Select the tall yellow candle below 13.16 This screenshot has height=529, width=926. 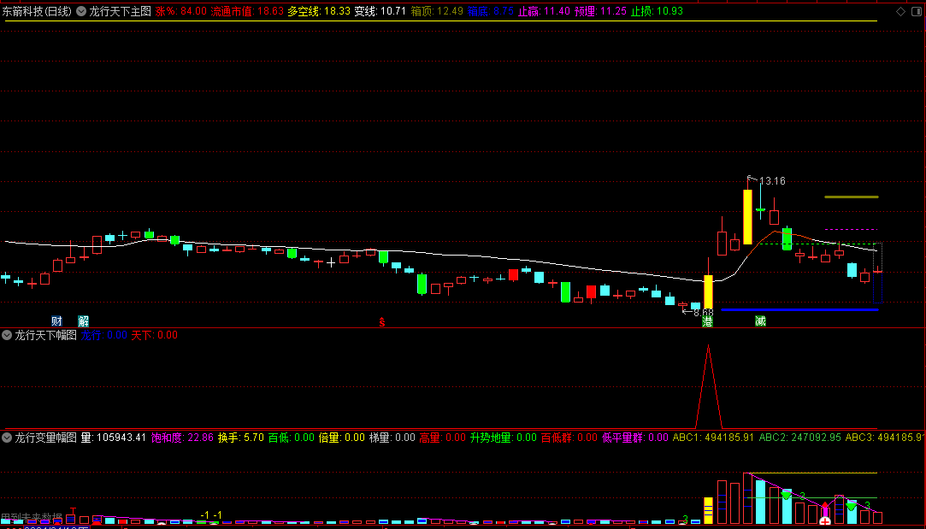747,217
